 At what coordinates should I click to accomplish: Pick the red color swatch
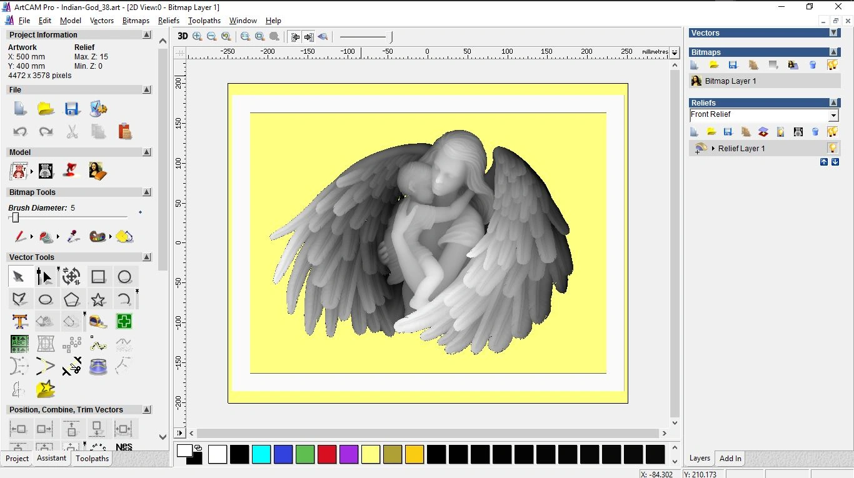click(x=327, y=454)
